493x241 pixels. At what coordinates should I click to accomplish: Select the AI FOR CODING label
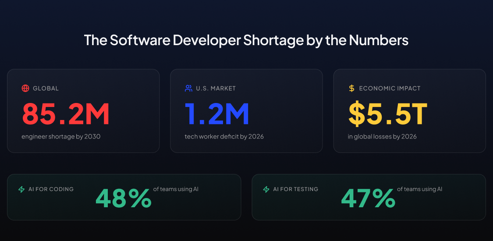click(x=51, y=189)
